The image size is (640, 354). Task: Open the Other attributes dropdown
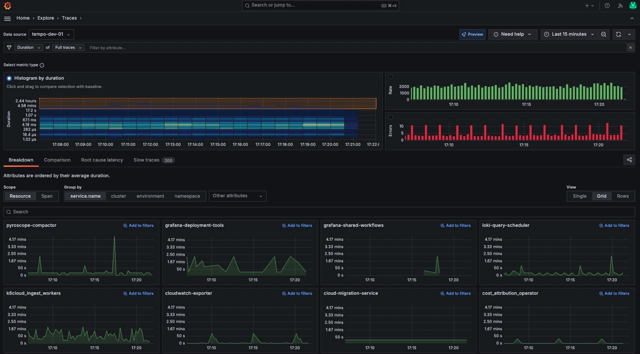tap(237, 196)
